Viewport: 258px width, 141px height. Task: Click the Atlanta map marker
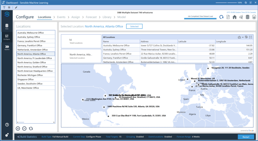[104, 107]
